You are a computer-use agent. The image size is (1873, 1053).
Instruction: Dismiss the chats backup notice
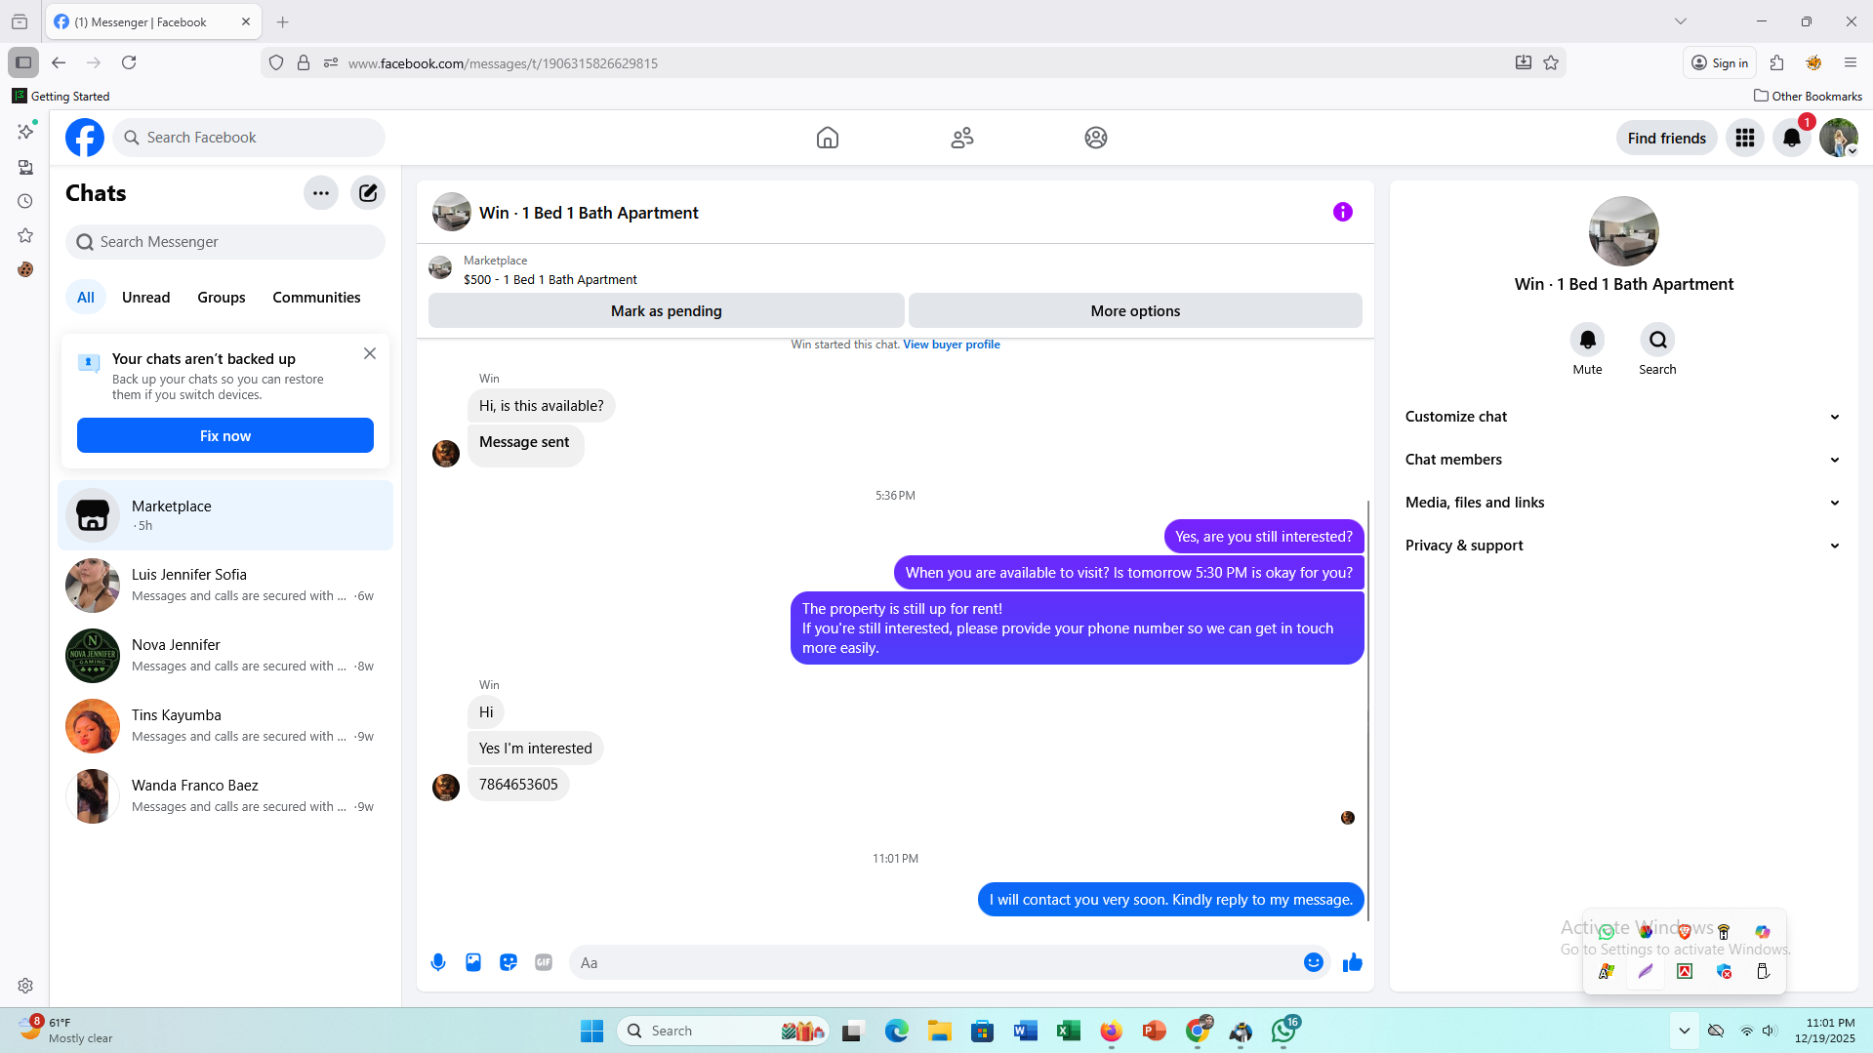[x=370, y=353]
